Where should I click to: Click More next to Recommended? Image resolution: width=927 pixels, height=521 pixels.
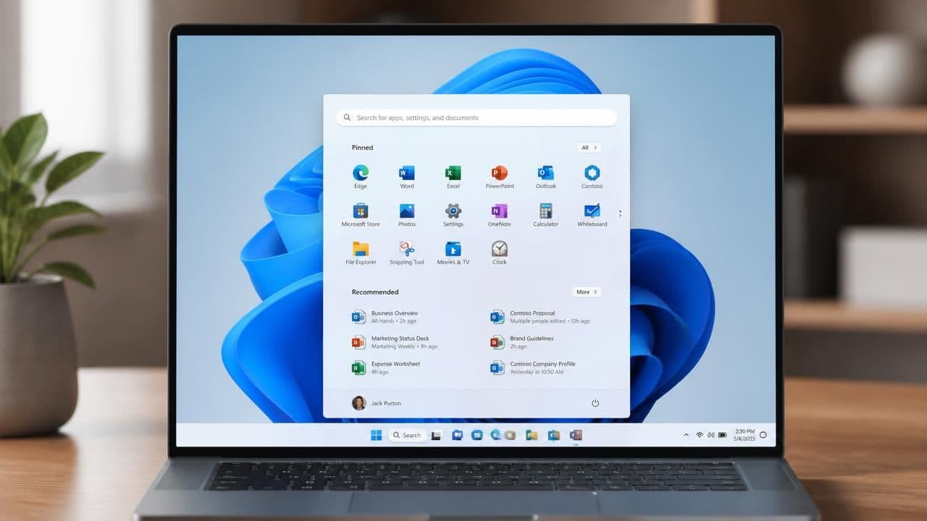tap(587, 292)
